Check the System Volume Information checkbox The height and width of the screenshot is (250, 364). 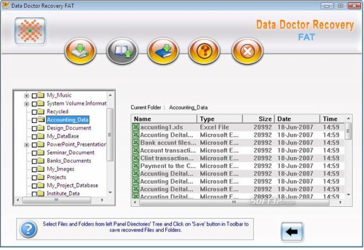tap(34, 103)
